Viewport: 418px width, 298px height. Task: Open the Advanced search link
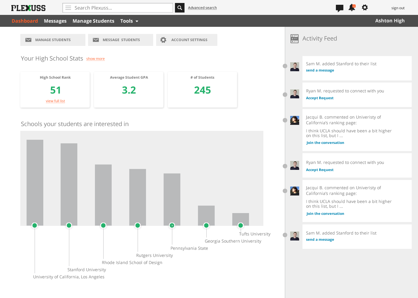click(202, 8)
